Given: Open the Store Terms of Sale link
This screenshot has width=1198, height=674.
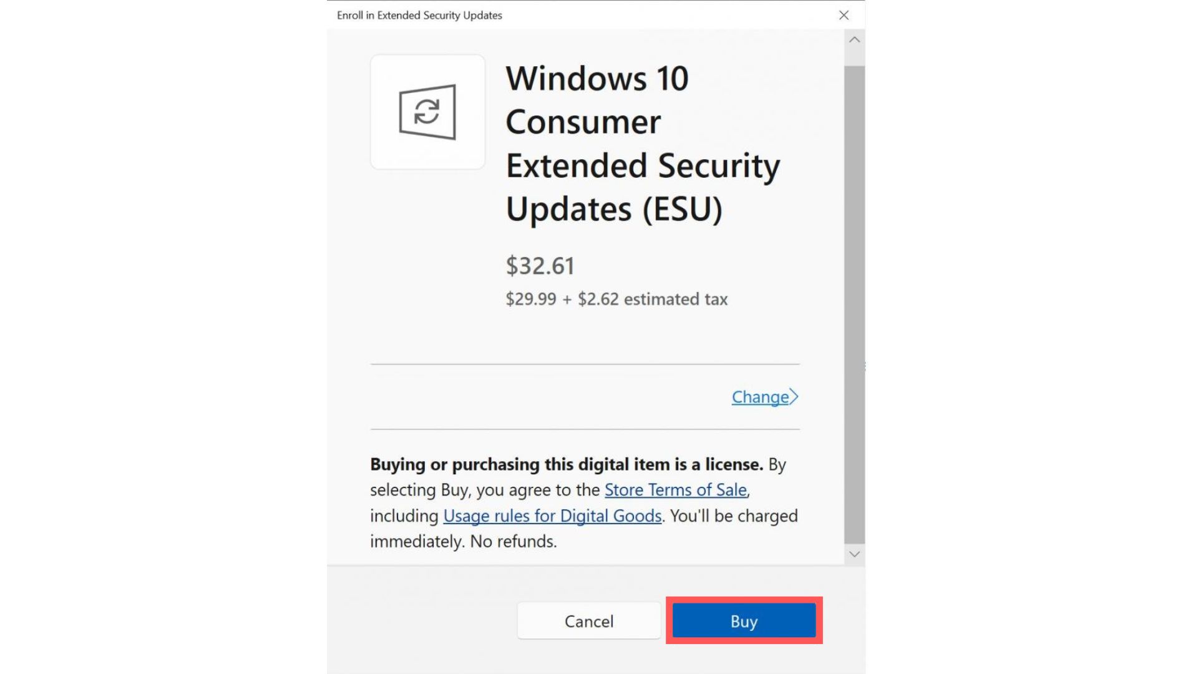Looking at the screenshot, I should [676, 490].
